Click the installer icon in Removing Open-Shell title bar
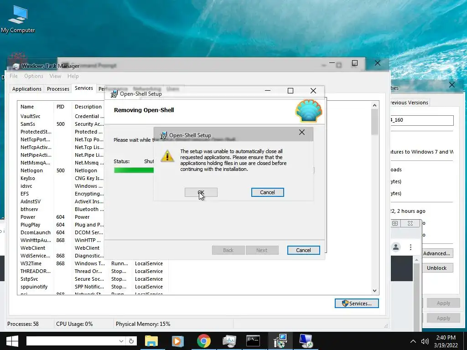 click(114, 94)
